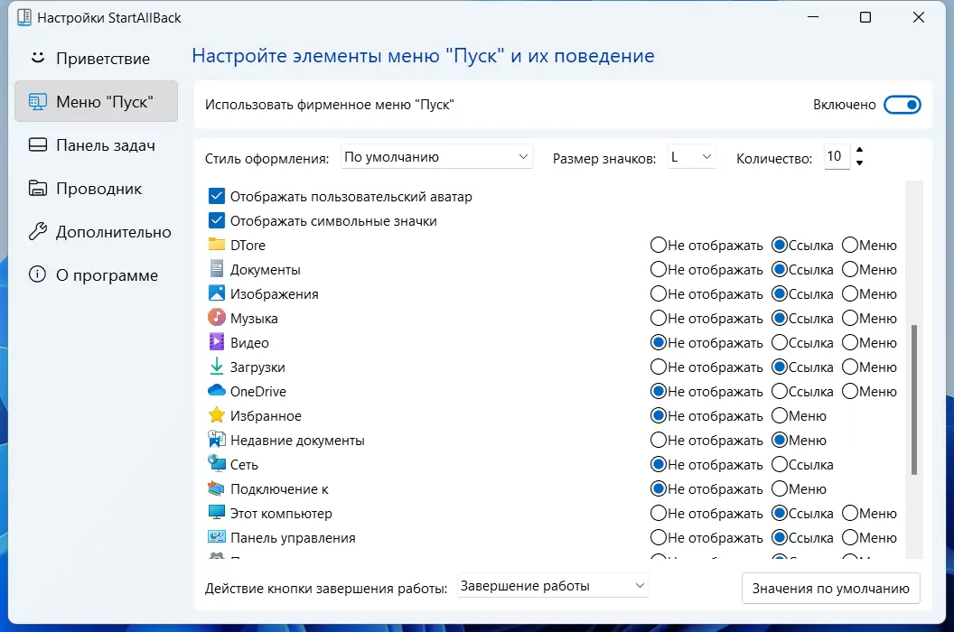Click the explorer folder icon beside Проводник

coord(38,189)
